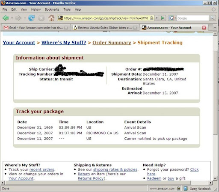Click the buy a gift link
219x192 pixels.
[171, 178]
